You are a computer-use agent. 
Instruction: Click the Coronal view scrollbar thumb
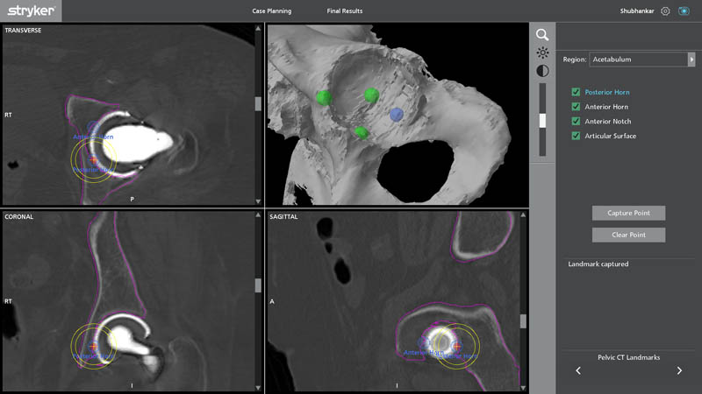(258, 285)
